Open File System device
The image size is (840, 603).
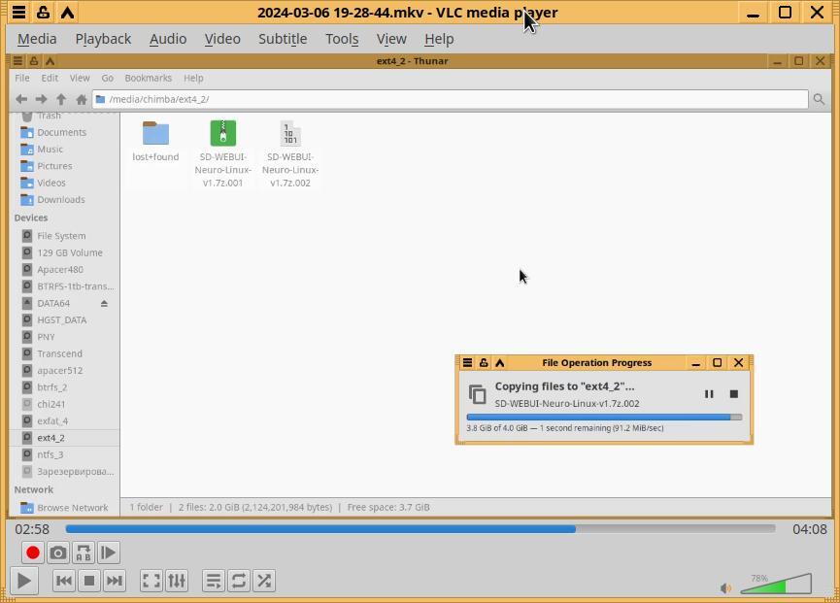click(61, 236)
